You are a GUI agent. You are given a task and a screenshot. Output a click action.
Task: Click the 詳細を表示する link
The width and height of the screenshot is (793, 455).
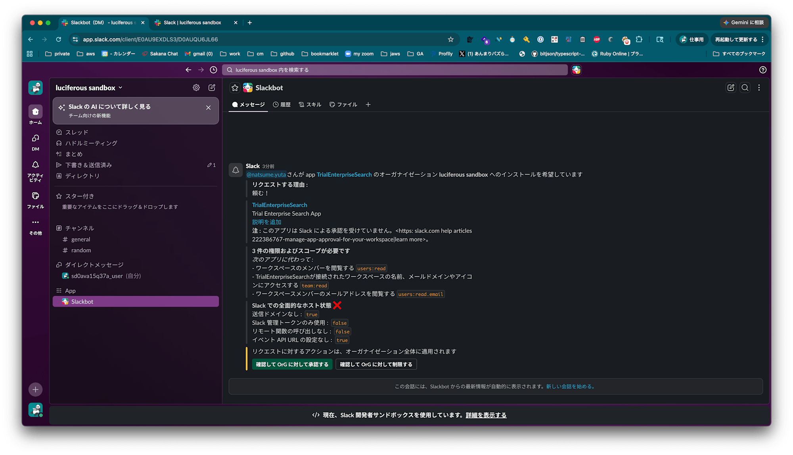point(486,415)
